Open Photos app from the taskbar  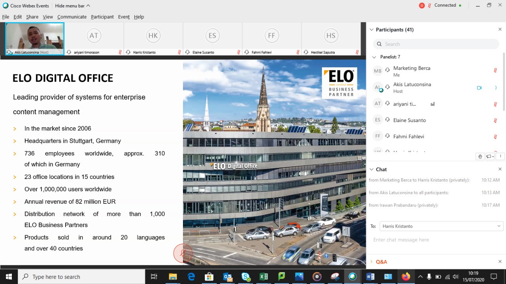(x=299, y=276)
